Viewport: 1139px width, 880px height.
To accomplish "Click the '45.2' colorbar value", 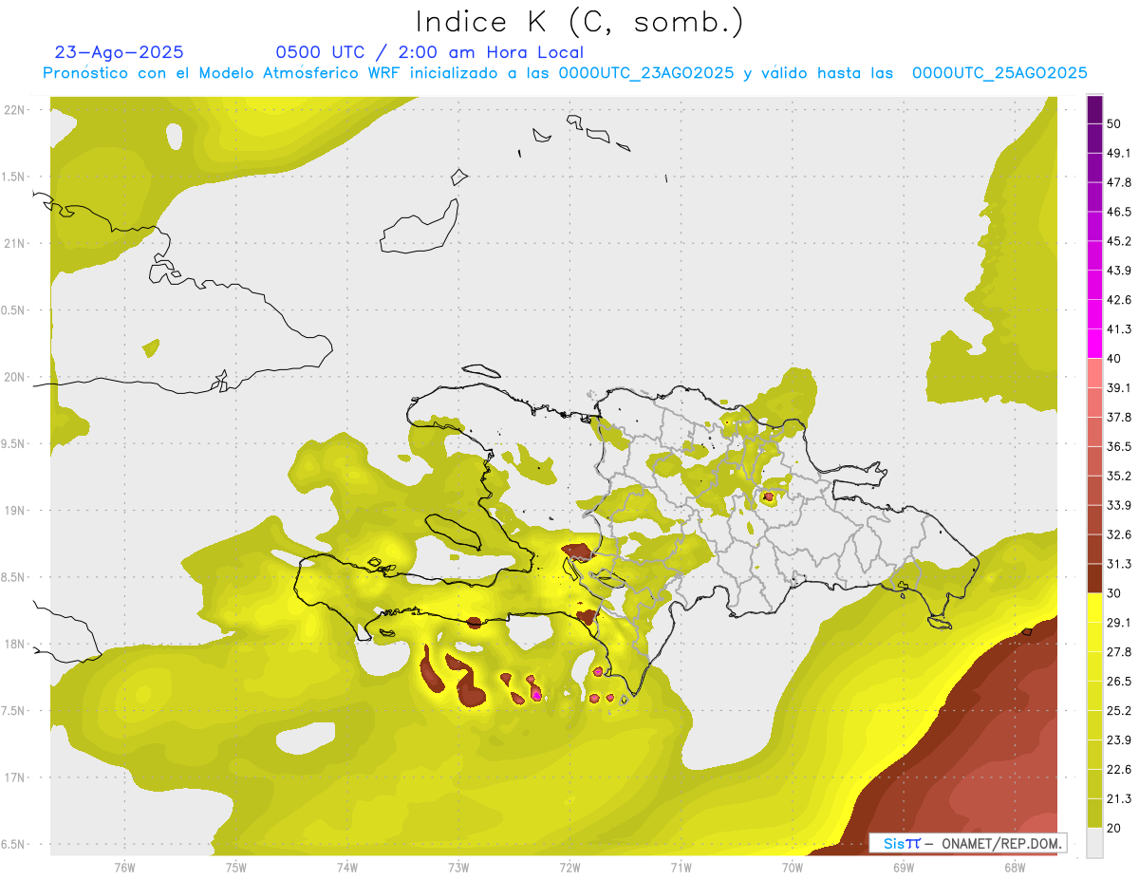I will point(1118,241).
